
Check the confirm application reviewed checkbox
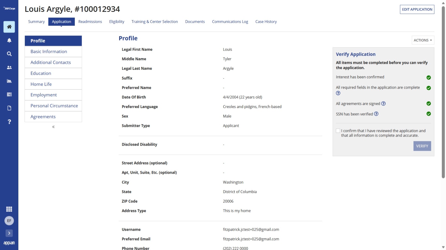pyautogui.click(x=338, y=131)
